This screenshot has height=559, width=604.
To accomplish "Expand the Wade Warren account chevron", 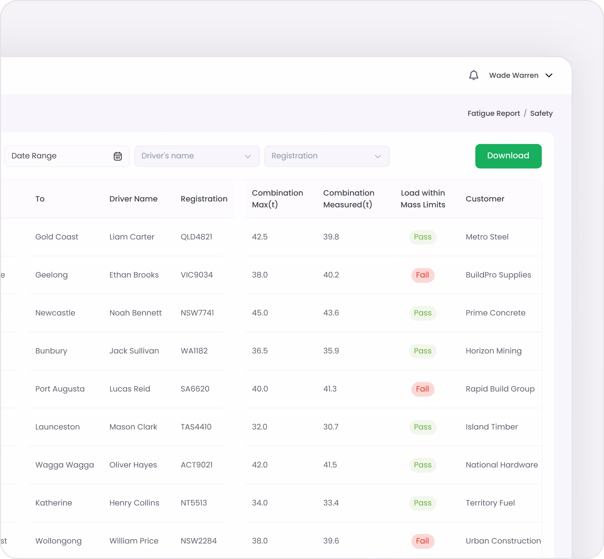I will pyautogui.click(x=549, y=76).
